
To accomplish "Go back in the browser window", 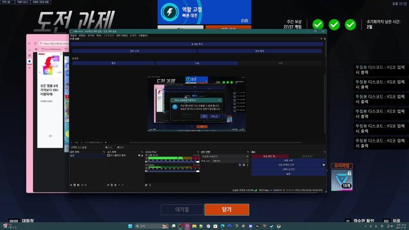I will point(29,43).
